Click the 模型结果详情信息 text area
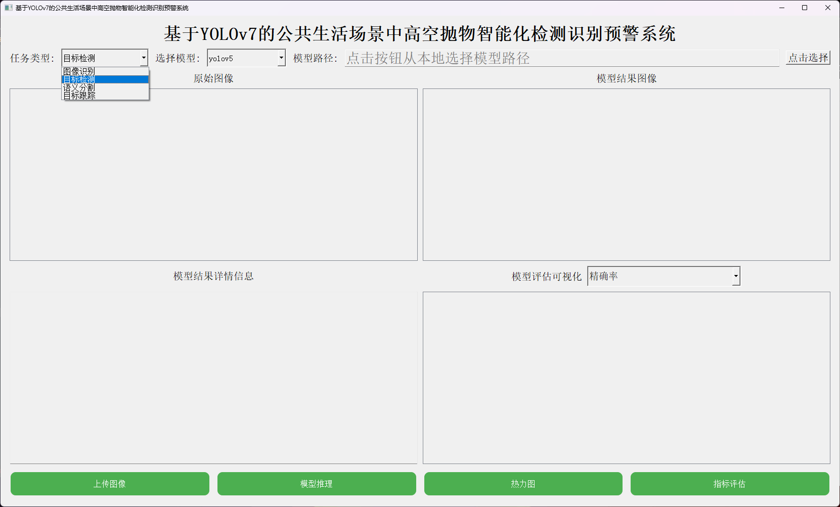 [x=213, y=378]
